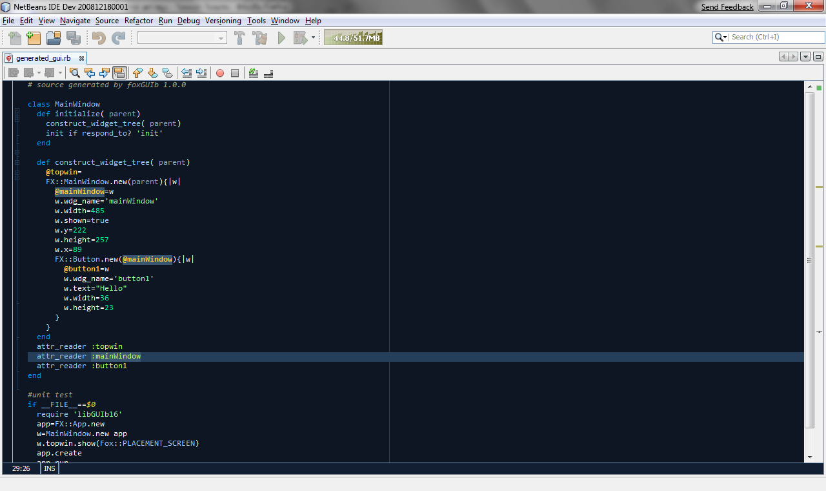The width and height of the screenshot is (826, 491).
Task: Toggle bookmark icon in editor toolbar
Action: pyautogui.click(x=167, y=73)
